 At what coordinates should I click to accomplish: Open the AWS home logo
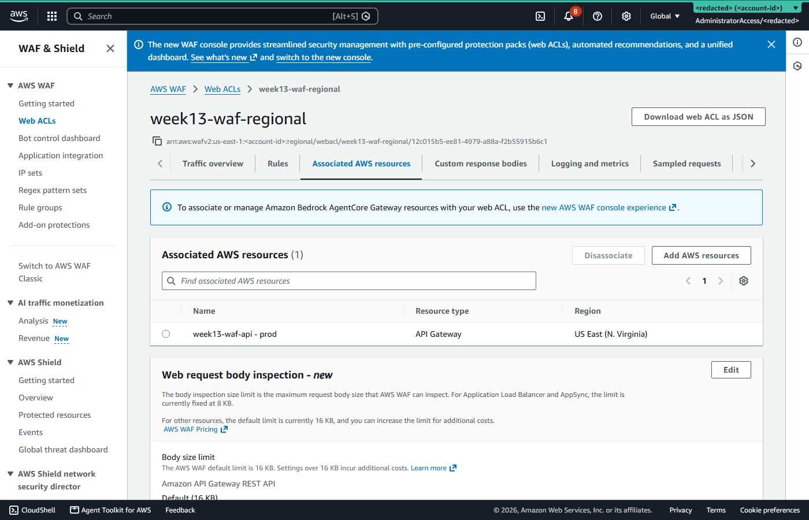19,16
